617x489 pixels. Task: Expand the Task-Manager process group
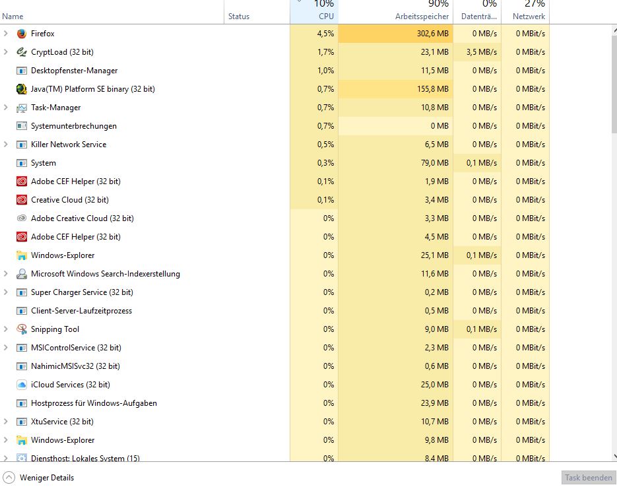click(5, 108)
